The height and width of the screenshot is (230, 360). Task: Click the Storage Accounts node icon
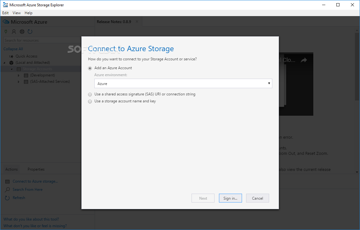click(19, 69)
